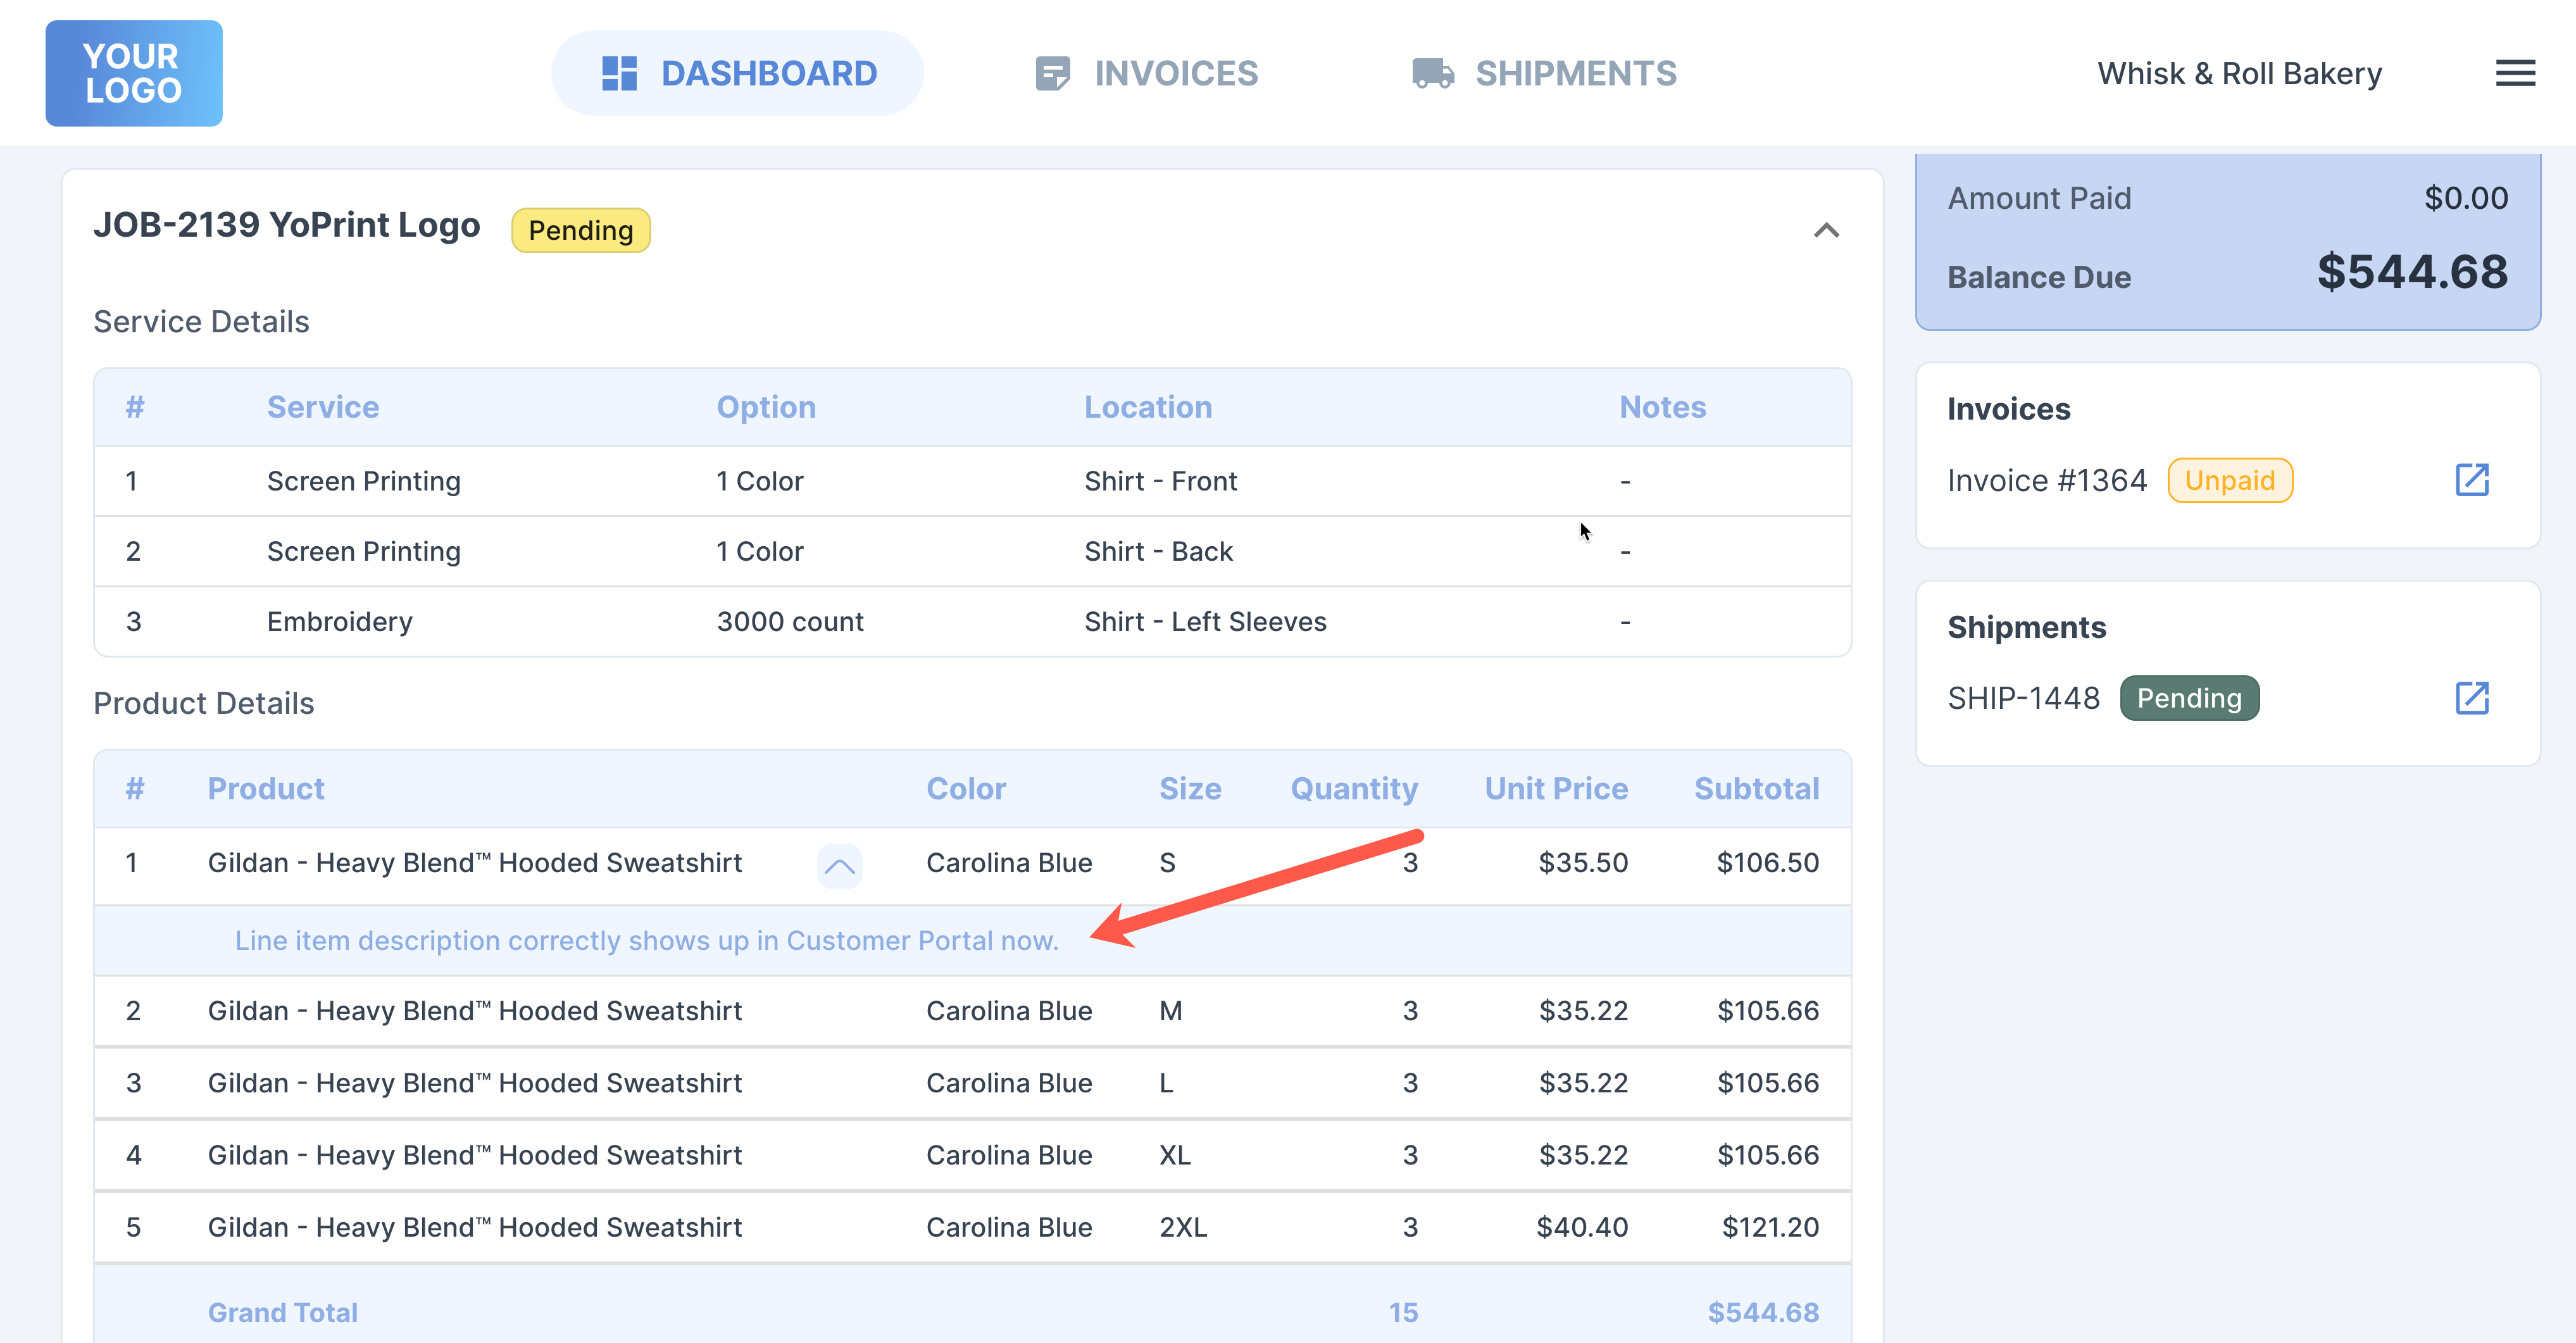Viewport: 2576px width, 1343px height.
Task: Click the Invoice #1364 text
Action: coord(2046,481)
